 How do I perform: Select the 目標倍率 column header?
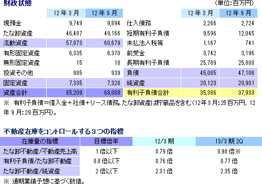point(106,141)
